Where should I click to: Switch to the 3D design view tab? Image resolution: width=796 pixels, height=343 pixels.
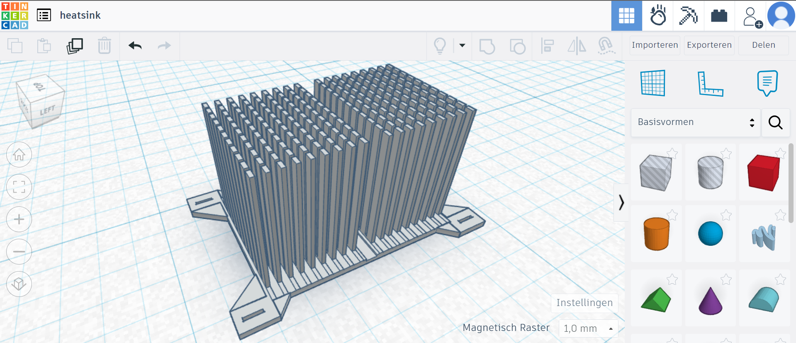click(x=626, y=16)
